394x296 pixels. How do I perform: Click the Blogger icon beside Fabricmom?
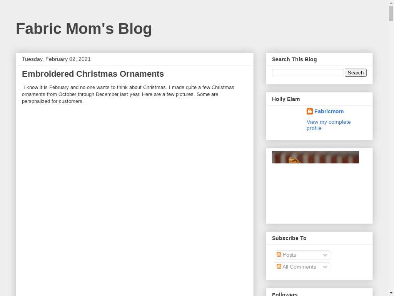click(310, 111)
